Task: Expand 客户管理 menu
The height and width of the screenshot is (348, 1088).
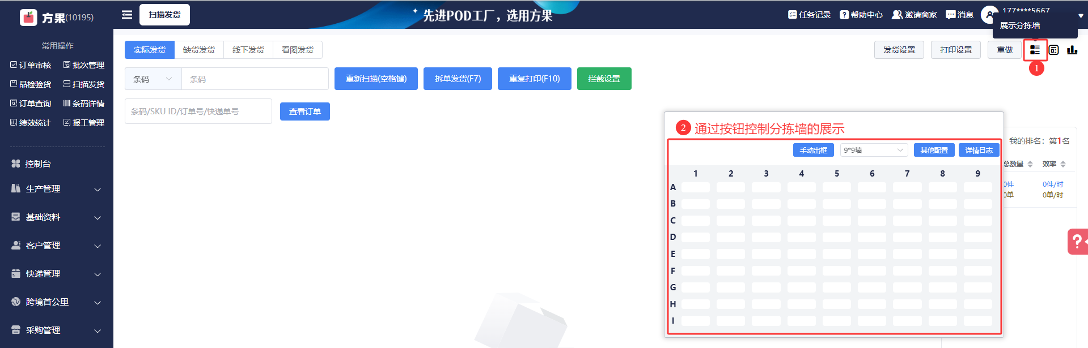Action: point(57,246)
